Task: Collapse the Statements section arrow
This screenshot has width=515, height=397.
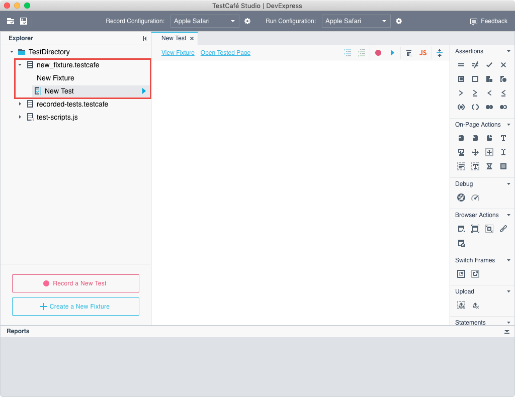Action: pos(508,323)
